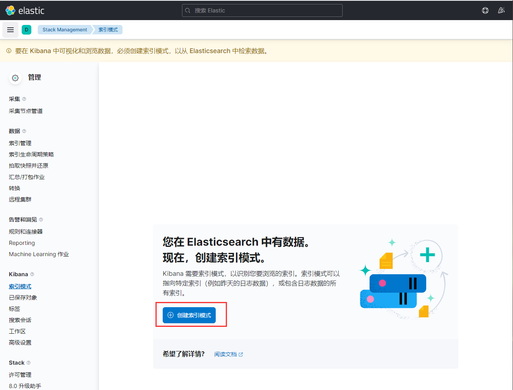Click help icon beside Stack heading
This screenshot has width=513, height=390.
point(29,363)
